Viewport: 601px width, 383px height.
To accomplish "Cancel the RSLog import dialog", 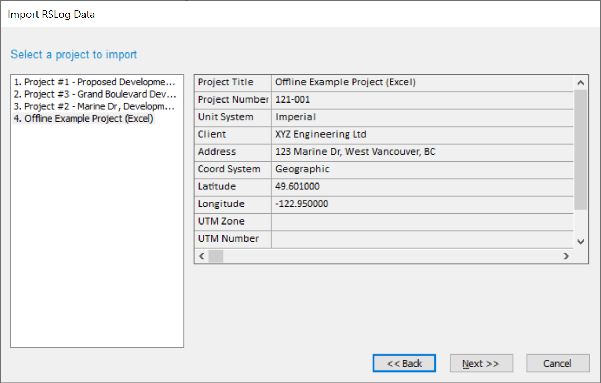I will tap(558, 363).
